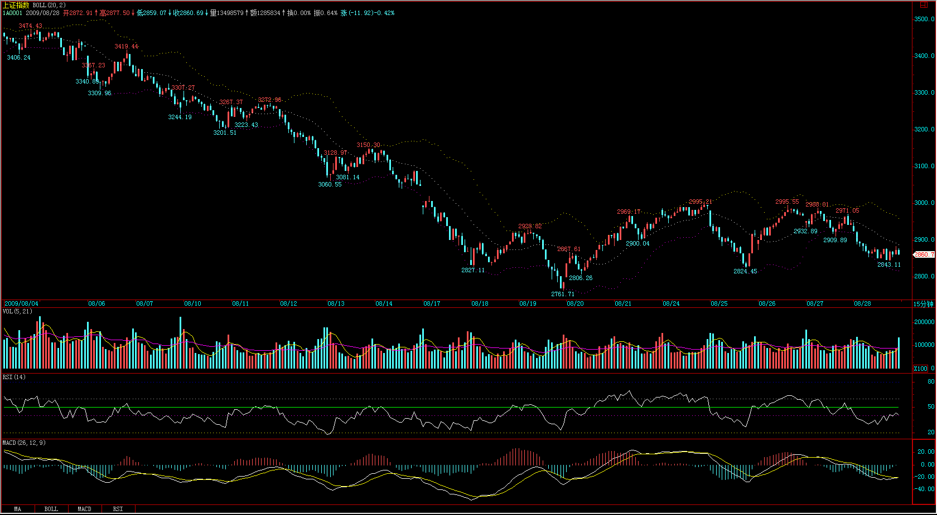Screen dimensions: 937x515
Task: Click the 3000.0 price axis label
Action: click(x=925, y=203)
